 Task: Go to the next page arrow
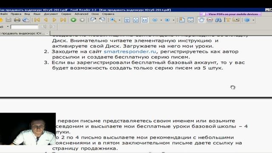(x=54, y=20)
